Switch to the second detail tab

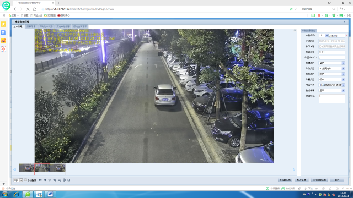click(x=31, y=26)
